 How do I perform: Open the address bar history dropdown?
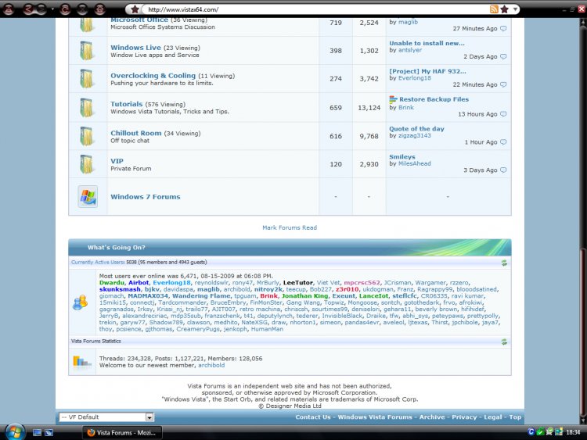pos(515,9)
